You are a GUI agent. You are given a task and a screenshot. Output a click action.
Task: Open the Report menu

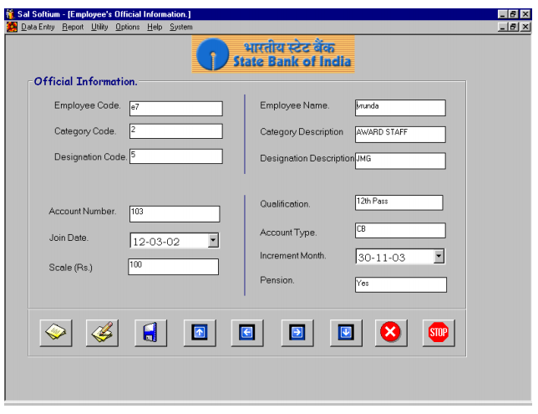tap(79, 28)
